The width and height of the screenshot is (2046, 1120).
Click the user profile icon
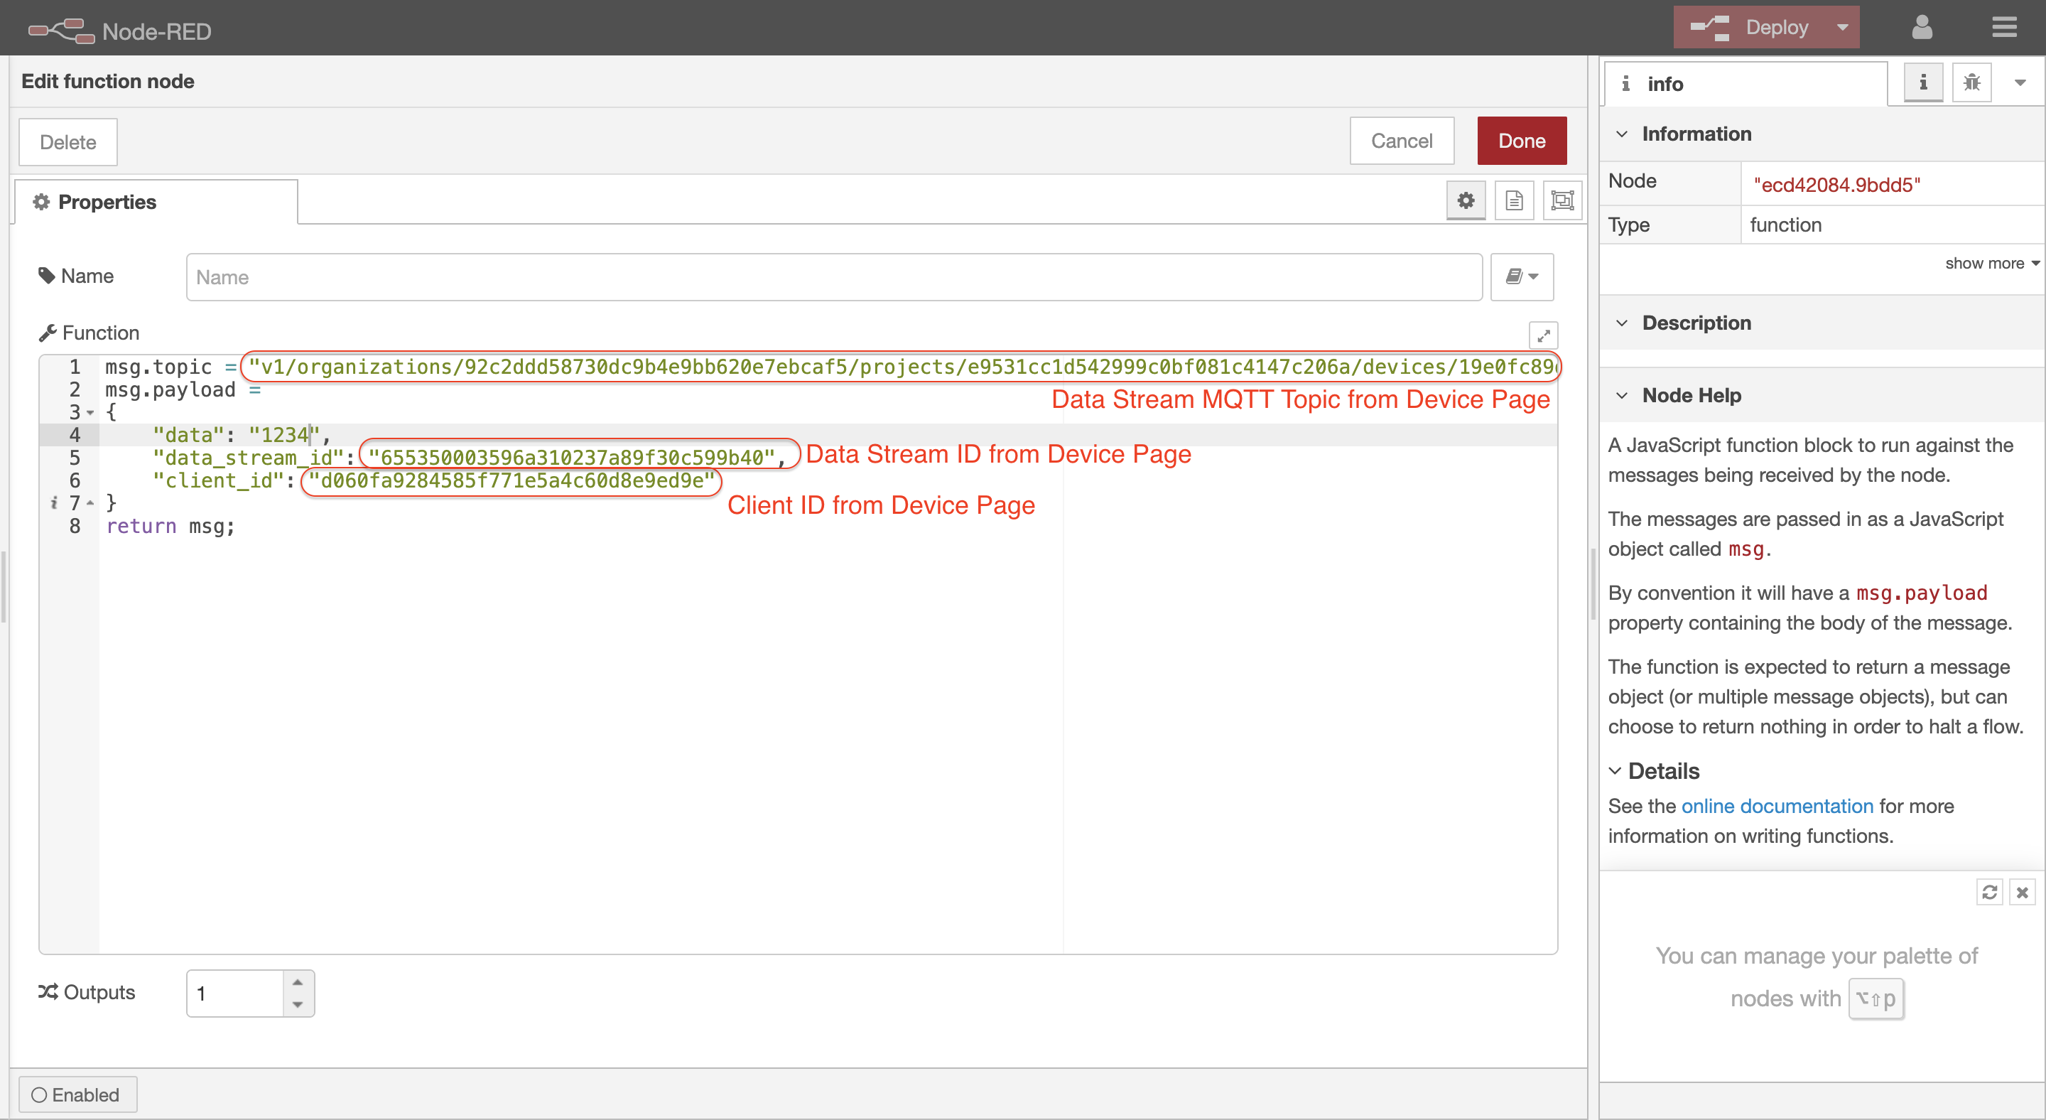pos(1921,28)
